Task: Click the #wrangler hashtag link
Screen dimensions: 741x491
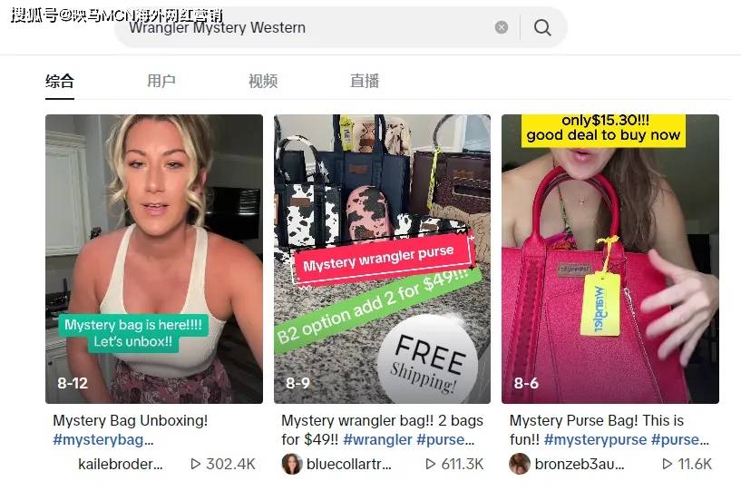Action: [x=377, y=439]
